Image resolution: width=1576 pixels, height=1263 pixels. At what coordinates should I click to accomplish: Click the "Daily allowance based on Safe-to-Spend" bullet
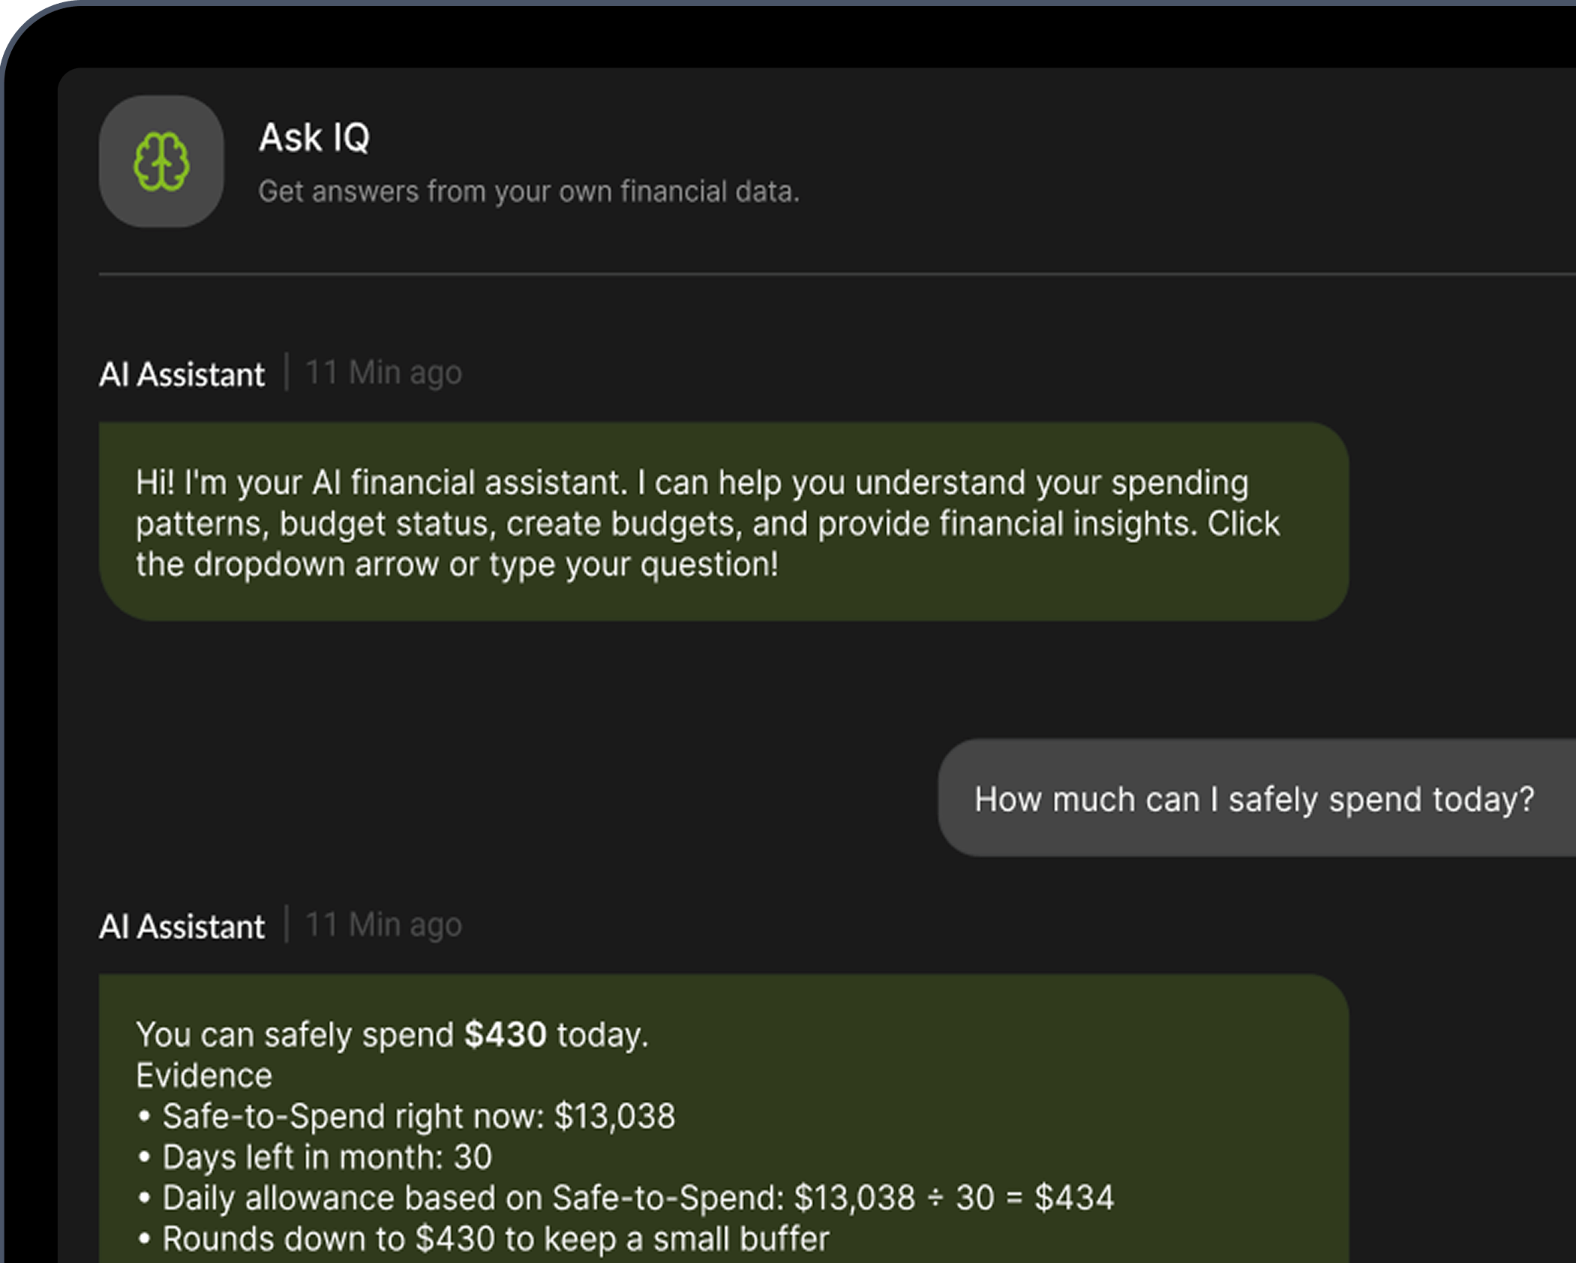[x=638, y=1198]
